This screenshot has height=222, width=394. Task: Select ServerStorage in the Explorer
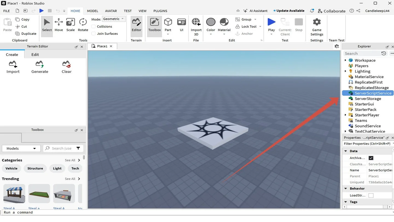point(368,99)
